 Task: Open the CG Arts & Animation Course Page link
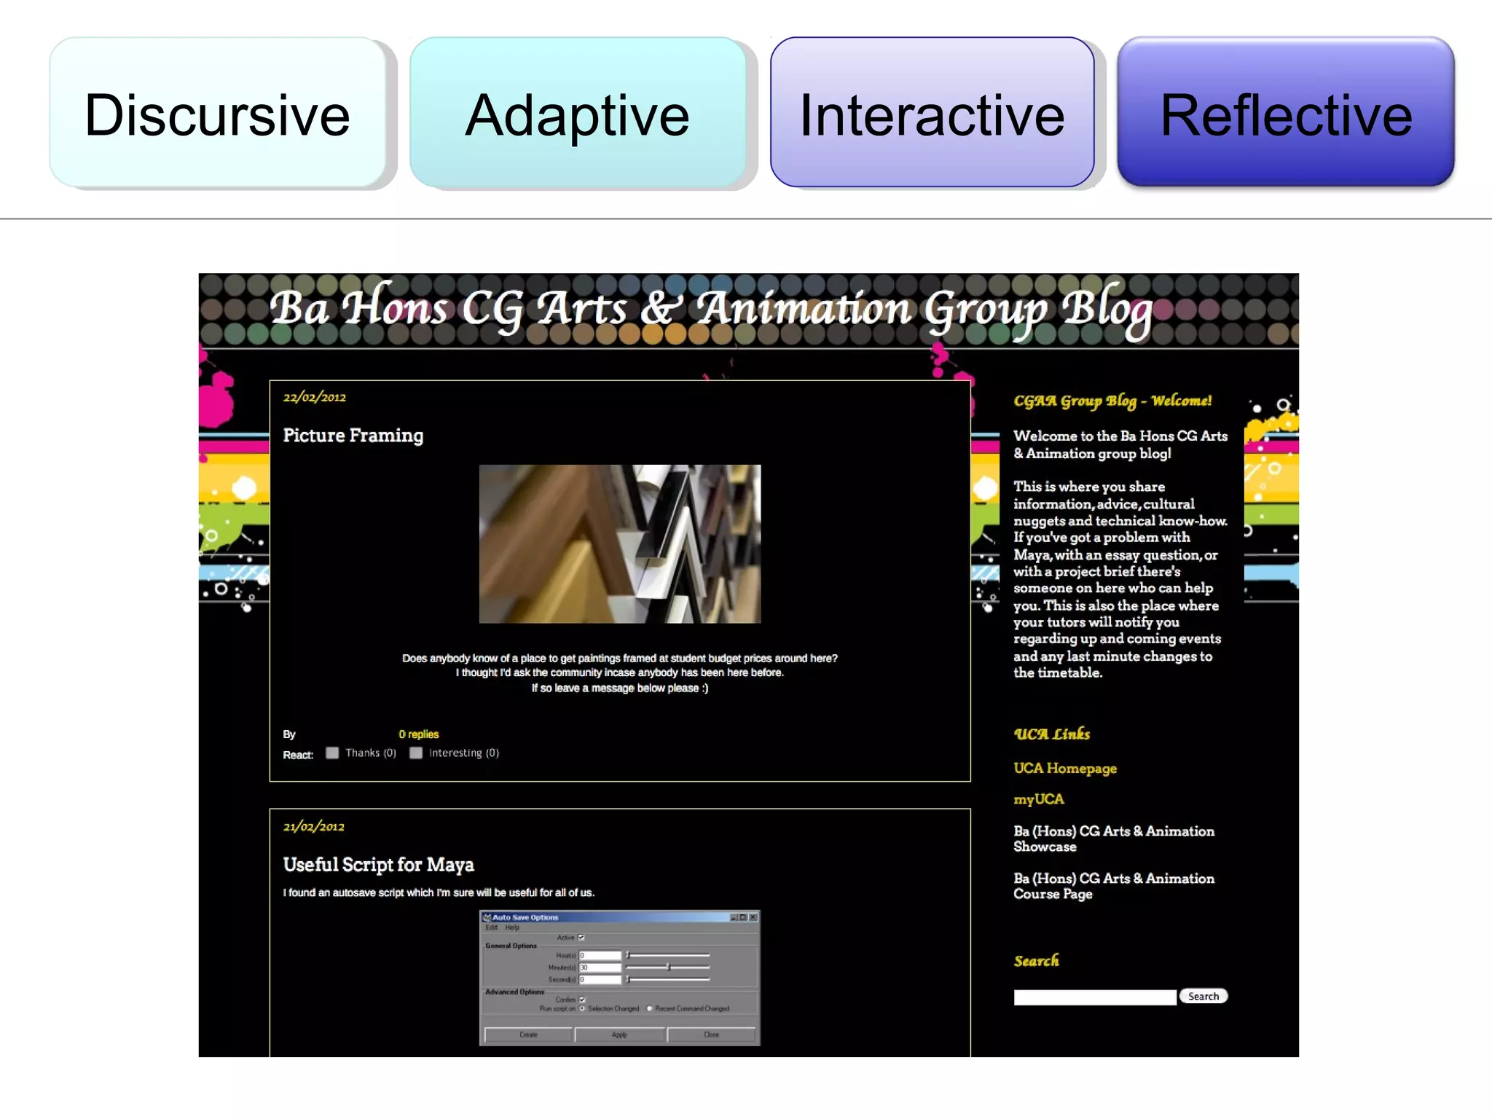pyautogui.click(x=1114, y=886)
